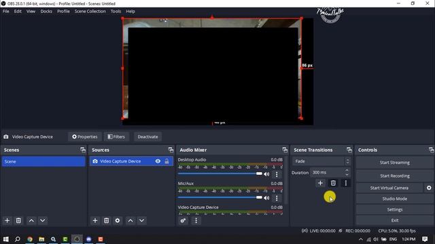
Task: Open source properties gear in Sources toolbar
Action: tap(118, 220)
